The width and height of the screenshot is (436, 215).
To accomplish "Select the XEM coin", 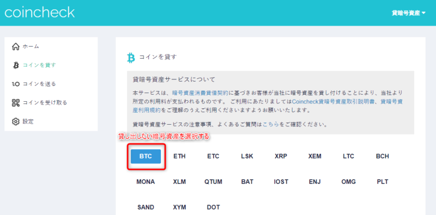I will 315,156.
